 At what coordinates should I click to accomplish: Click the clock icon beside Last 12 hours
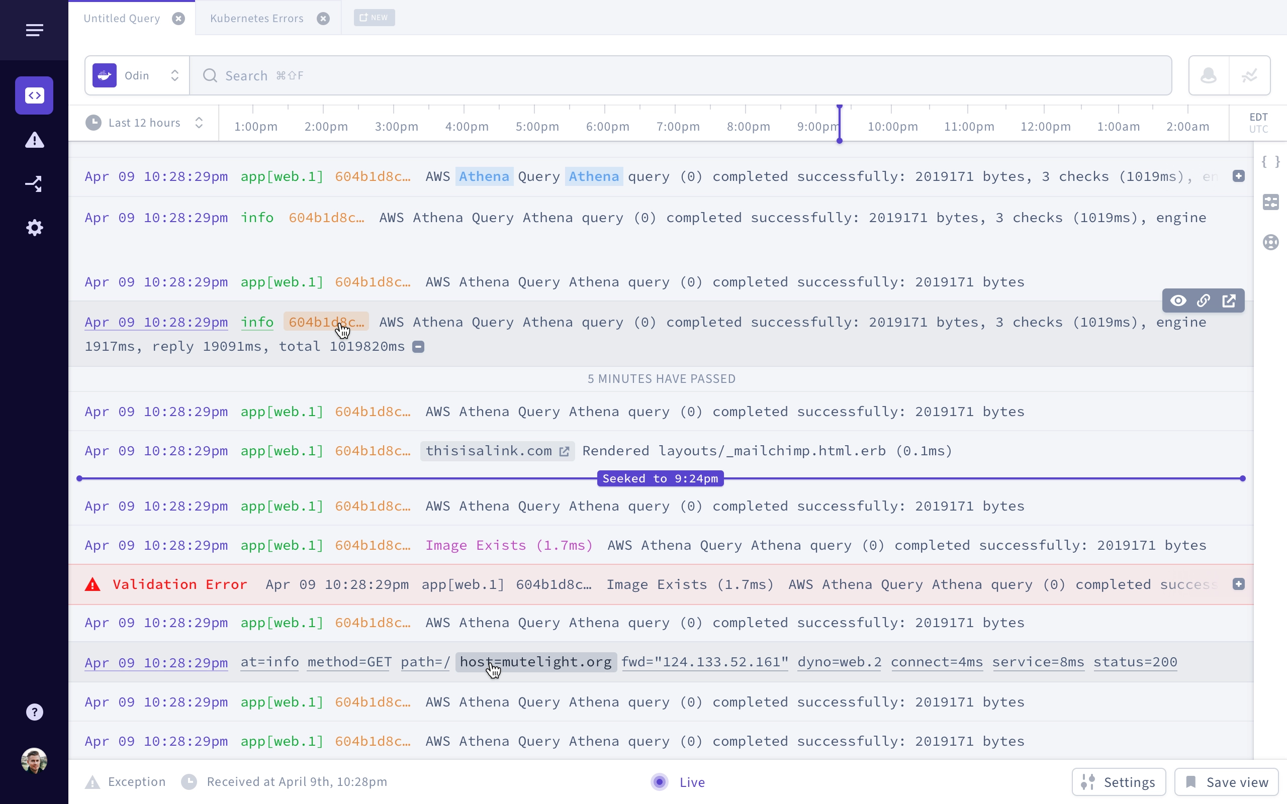[x=94, y=123]
